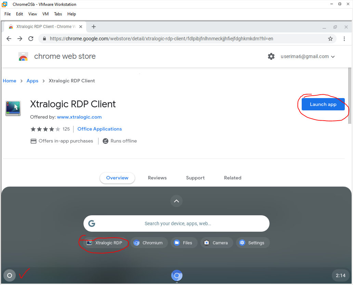
Task: Open web store settings gear
Action: point(271,56)
